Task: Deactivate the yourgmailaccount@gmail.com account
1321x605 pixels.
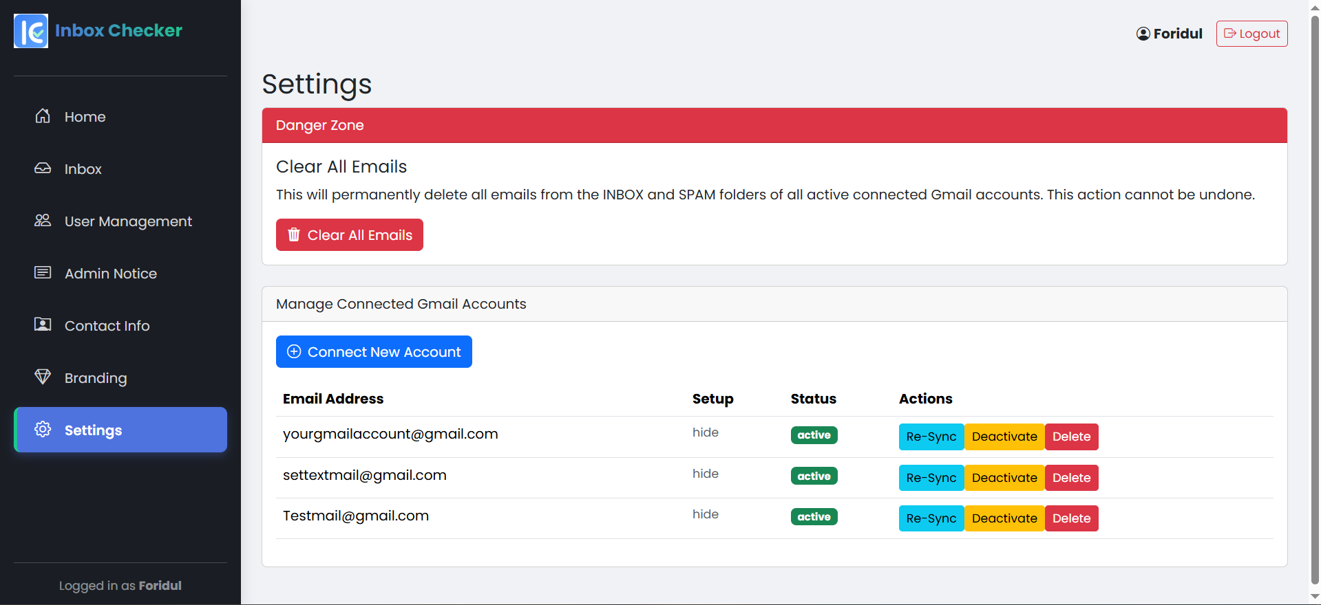Action: coord(1004,437)
